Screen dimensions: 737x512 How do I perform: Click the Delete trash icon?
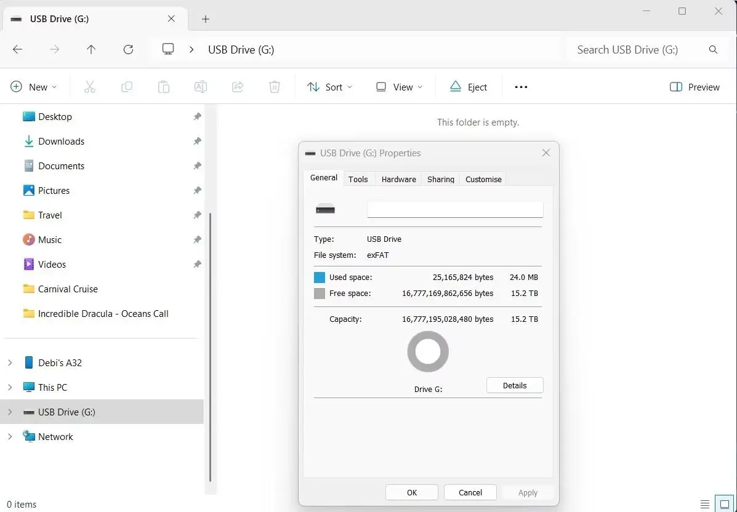[x=275, y=87]
